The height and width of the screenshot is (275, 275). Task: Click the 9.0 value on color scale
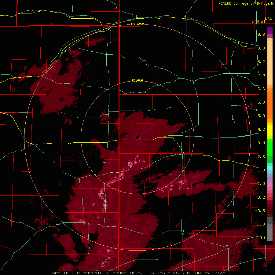pyautogui.click(x=261, y=48)
